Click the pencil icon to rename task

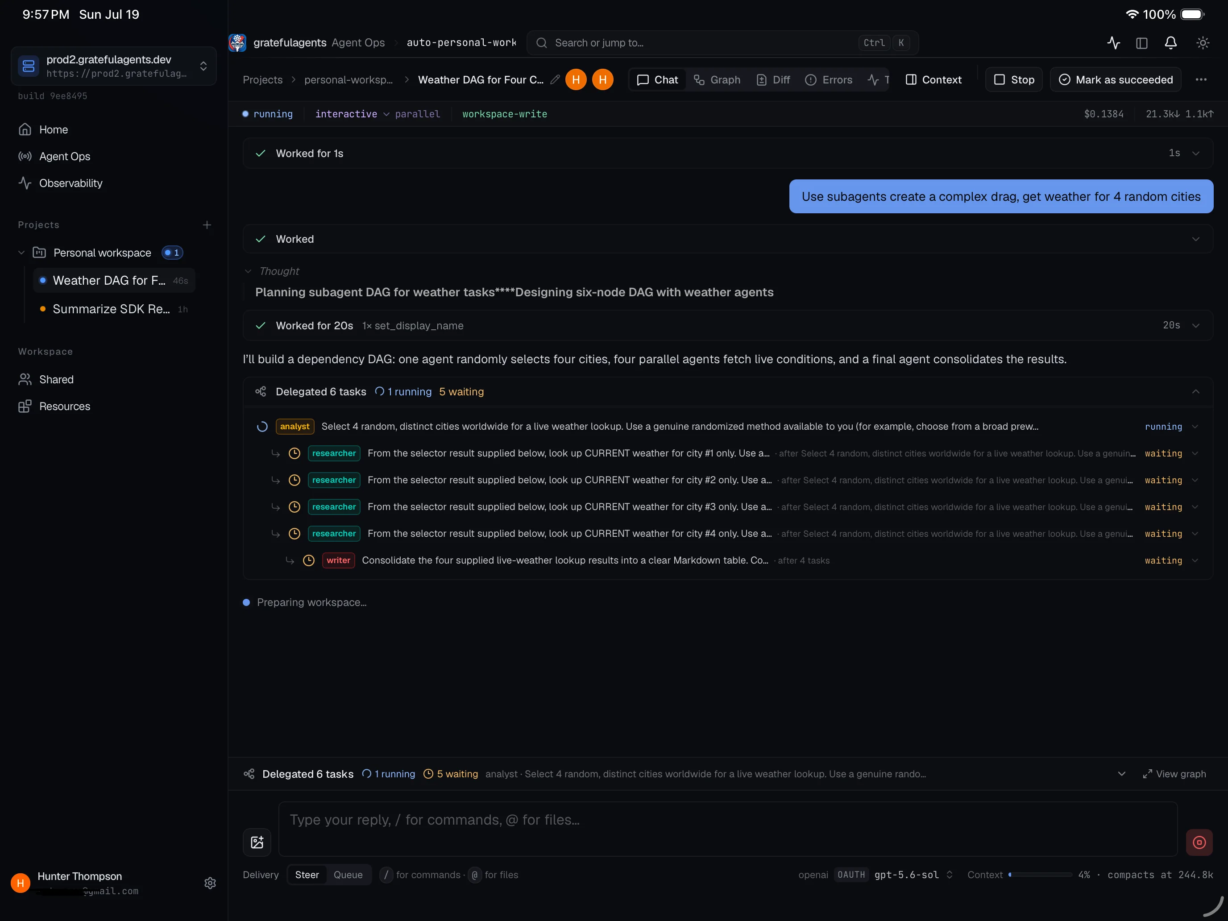pos(555,79)
